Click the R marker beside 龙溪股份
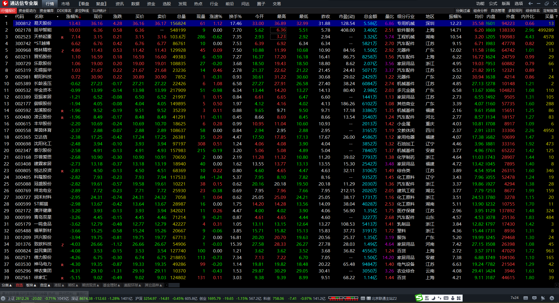The width and height of the screenshot is (559, 303). [x=62, y=111]
